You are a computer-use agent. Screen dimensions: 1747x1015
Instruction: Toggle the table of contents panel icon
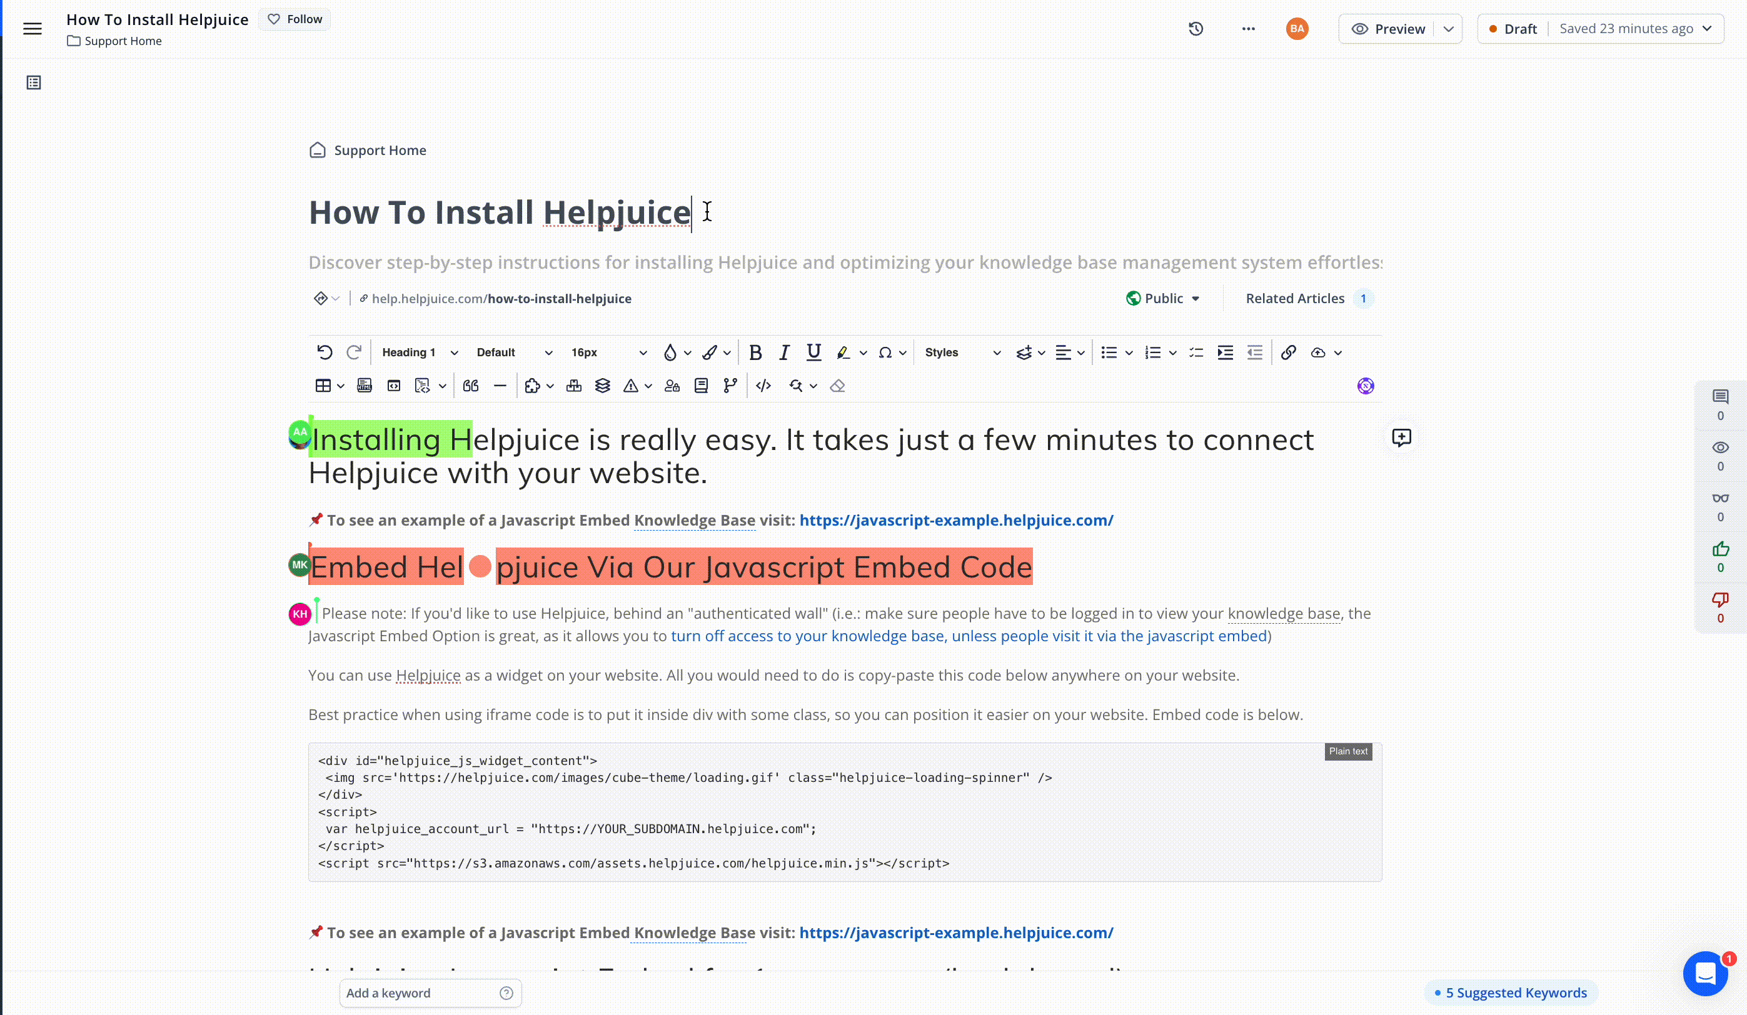click(x=33, y=82)
